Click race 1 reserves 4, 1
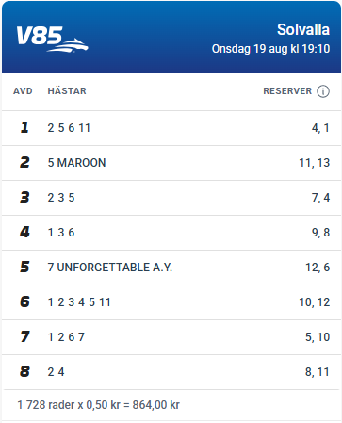The image size is (342, 423). (320, 128)
